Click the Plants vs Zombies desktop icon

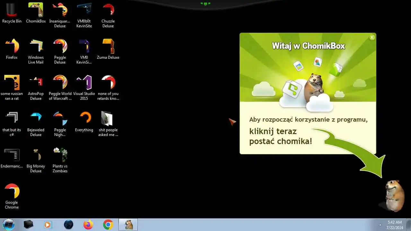pyautogui.click(x=60, y=160)
